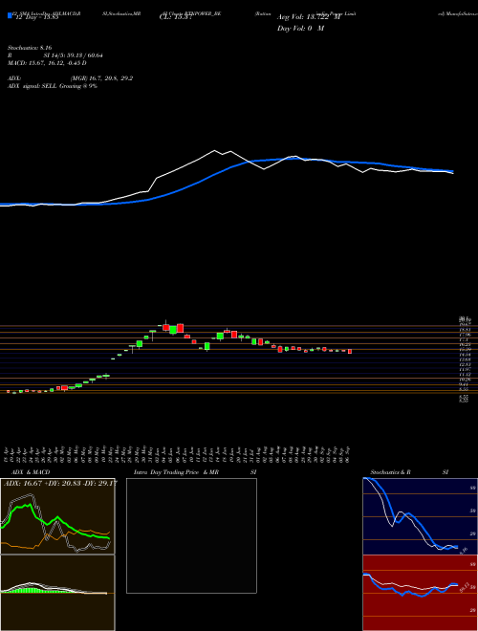Click the 'Intra Day Trading Price & MRSI' title
This screenshot has width=478, height=631.
[x=195, y=472]
